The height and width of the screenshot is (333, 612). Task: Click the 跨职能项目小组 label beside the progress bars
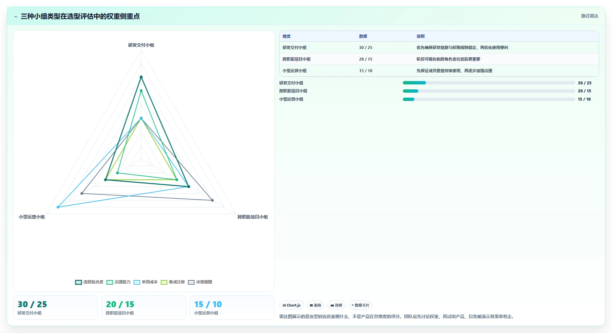pyautogui.click(x=293, y=91)
